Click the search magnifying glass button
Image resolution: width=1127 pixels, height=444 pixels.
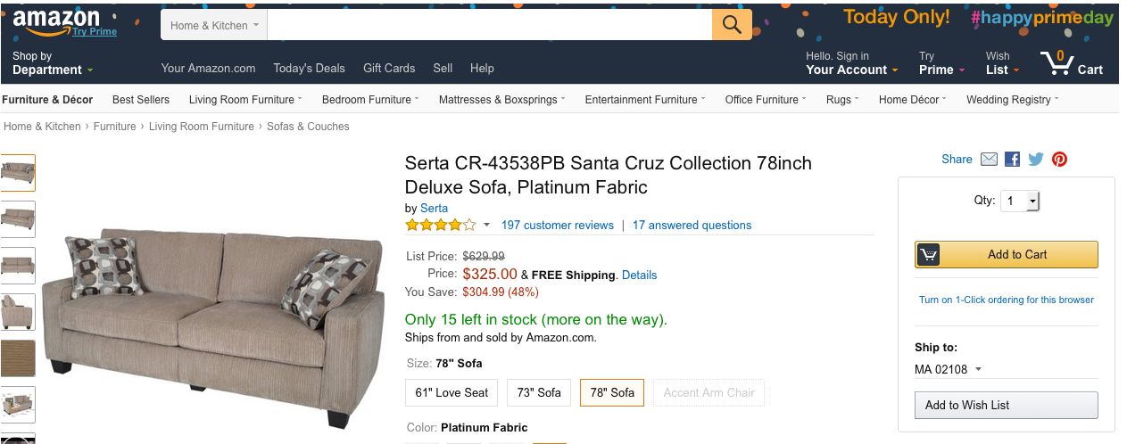click(x=732, y=25)
